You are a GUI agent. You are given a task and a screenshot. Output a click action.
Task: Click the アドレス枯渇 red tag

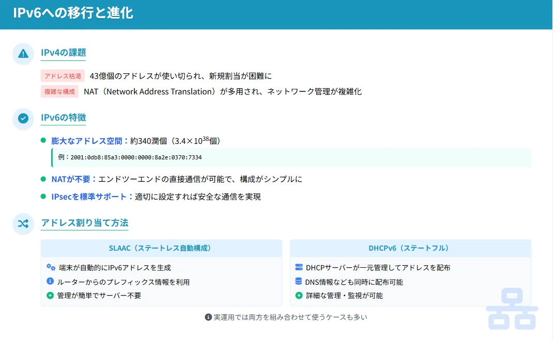pos(63,76)
